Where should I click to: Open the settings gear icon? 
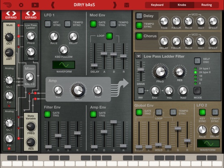coord(21,5)
